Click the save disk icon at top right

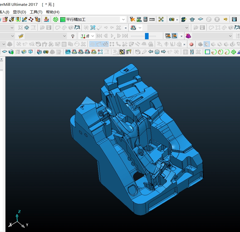[x=234, y=19]
